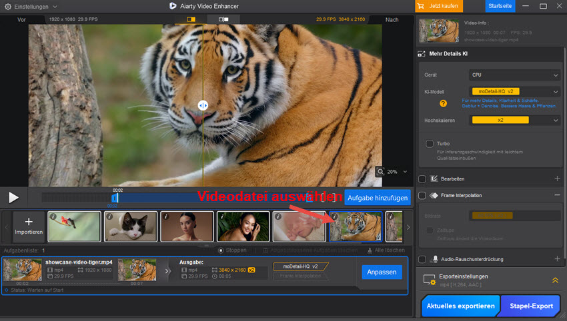Viewport: 567px width, 321px height.
Task: Click the timeline start marker at 00:02
Action: coord(115,198)
